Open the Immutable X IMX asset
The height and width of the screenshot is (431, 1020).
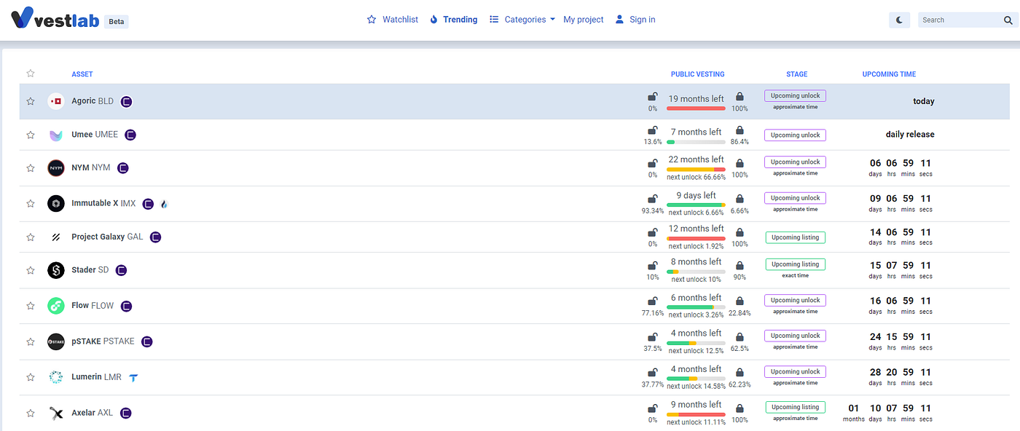[x=103, y=204]
